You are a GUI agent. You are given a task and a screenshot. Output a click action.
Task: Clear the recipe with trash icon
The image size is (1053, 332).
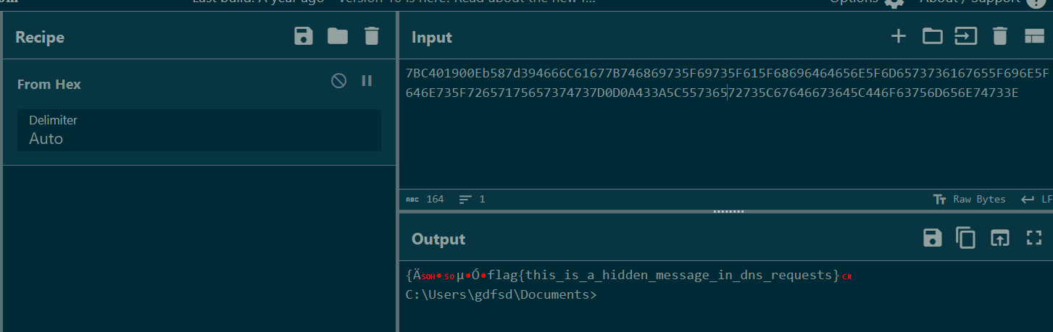pos(371,36)
